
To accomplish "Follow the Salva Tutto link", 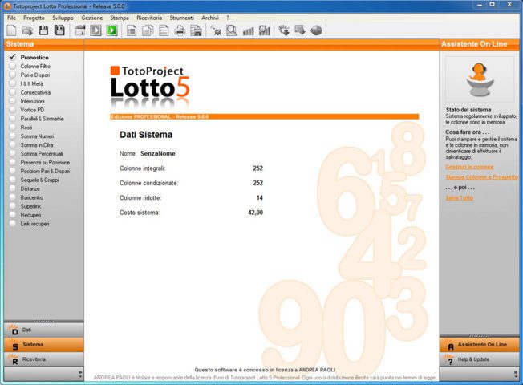I will pos(460,197).
